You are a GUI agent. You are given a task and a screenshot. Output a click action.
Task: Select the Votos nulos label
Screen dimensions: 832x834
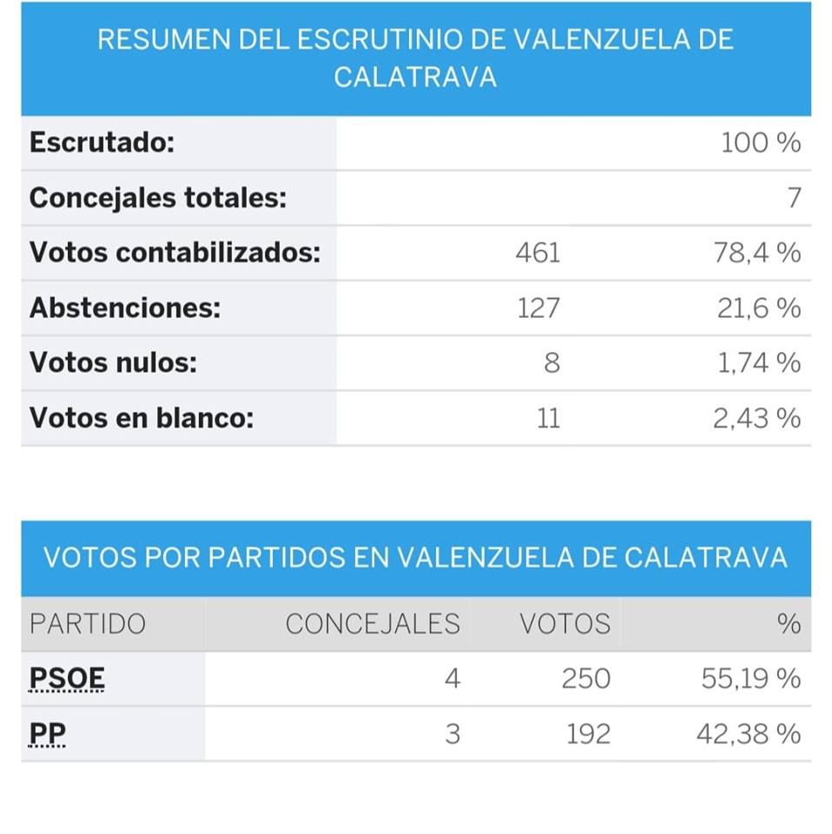click(113, 363)
